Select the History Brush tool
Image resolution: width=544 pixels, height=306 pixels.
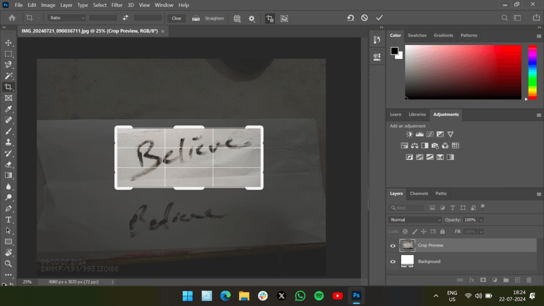coord(8,154)
